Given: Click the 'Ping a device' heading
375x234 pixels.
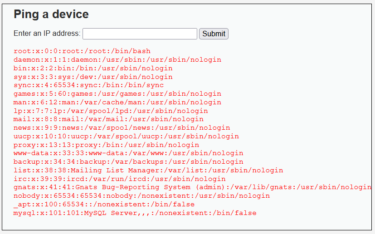Looking at the screenshot, I should click(51, 15).
